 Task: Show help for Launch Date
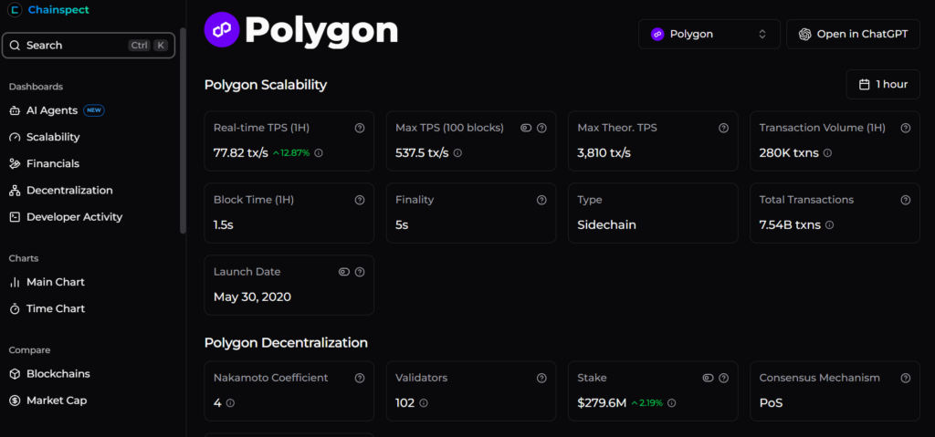pos(360,272)
